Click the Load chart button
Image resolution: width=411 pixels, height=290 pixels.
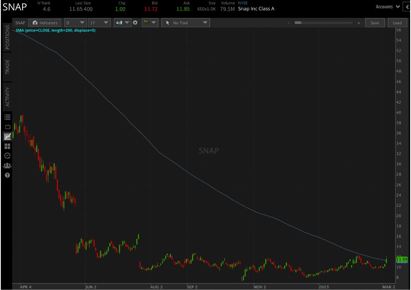coord(397,22)
